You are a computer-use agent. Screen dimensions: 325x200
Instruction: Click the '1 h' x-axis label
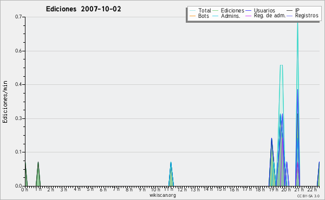click(38, 189)
